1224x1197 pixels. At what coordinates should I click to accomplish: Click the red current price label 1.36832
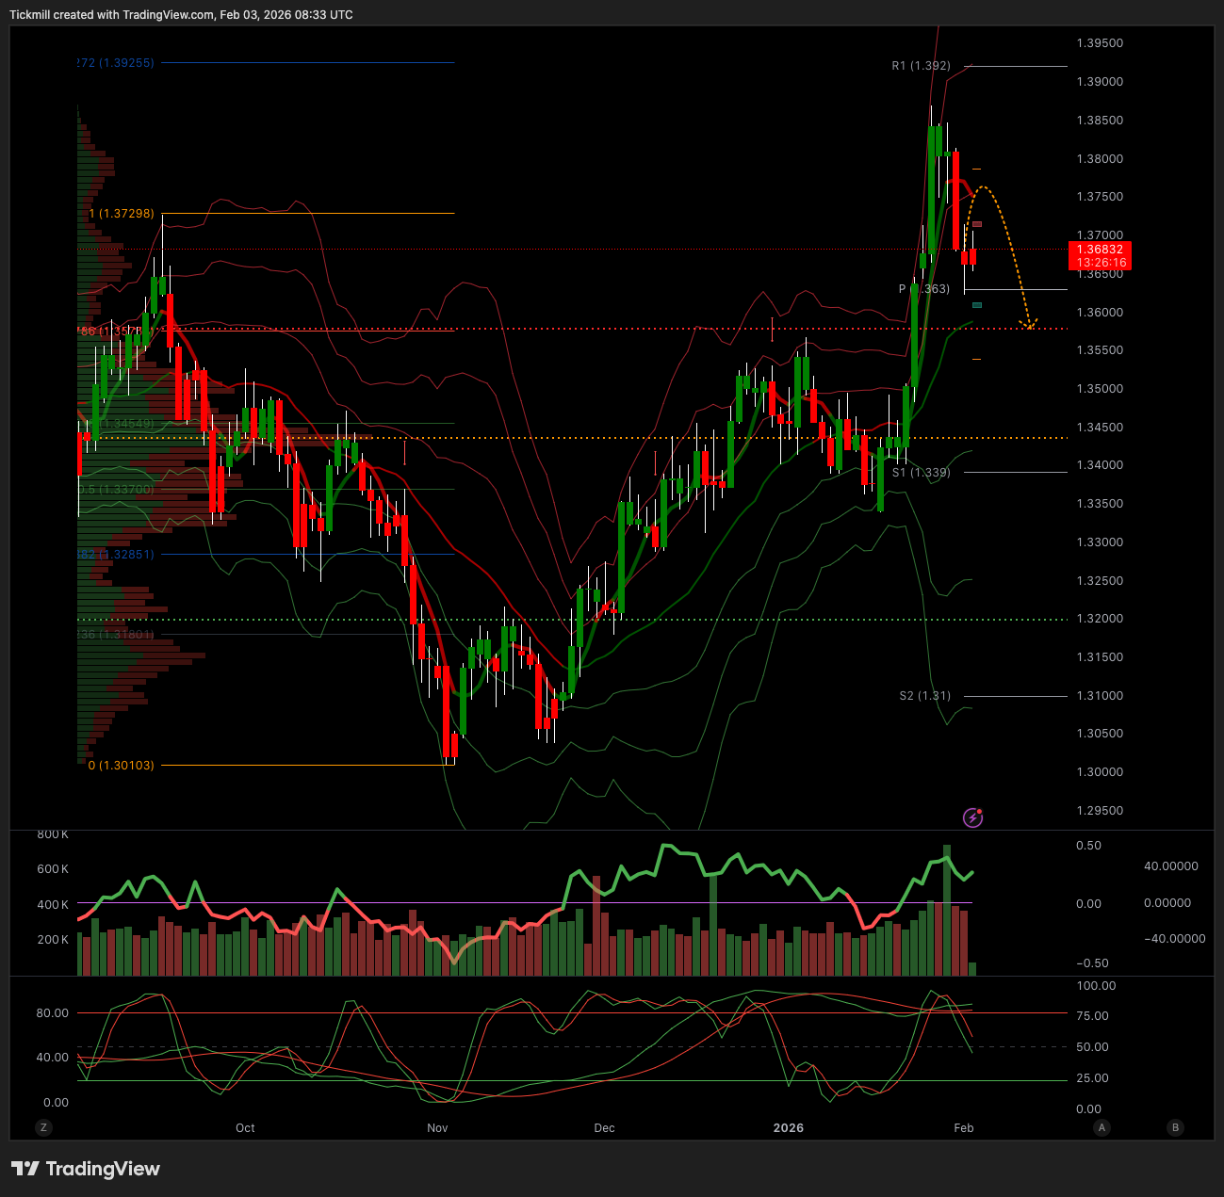pos(1099,250)
